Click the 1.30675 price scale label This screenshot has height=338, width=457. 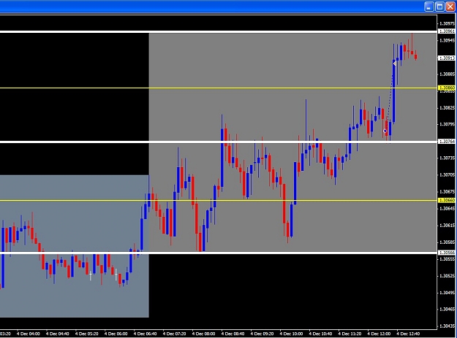tap(447, 192)
